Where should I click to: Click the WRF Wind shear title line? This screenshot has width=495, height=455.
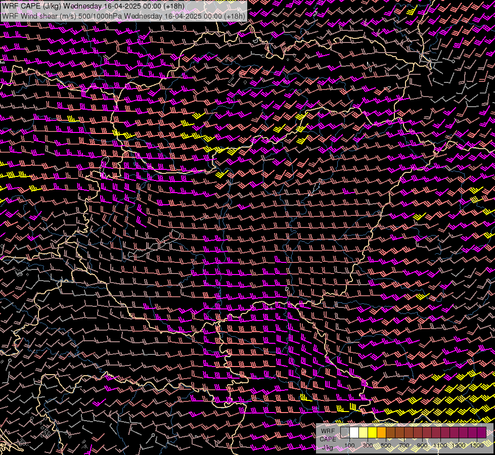123,16
